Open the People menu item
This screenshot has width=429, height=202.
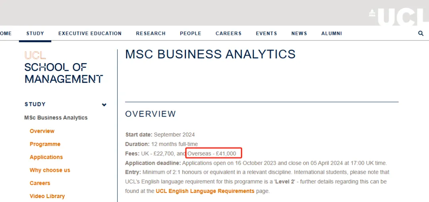click(191, 33)
